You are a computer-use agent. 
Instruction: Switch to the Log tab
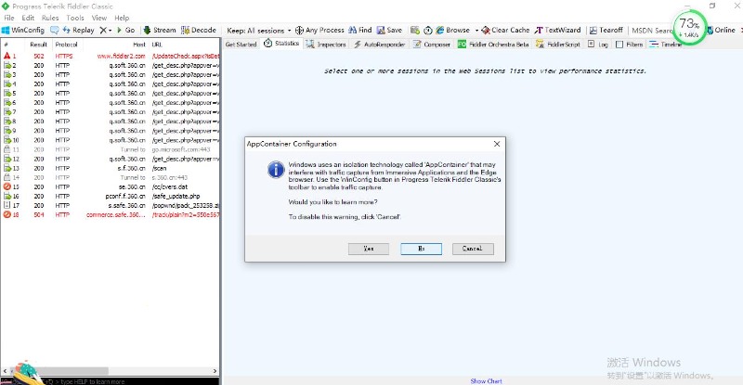coord(598,44)
